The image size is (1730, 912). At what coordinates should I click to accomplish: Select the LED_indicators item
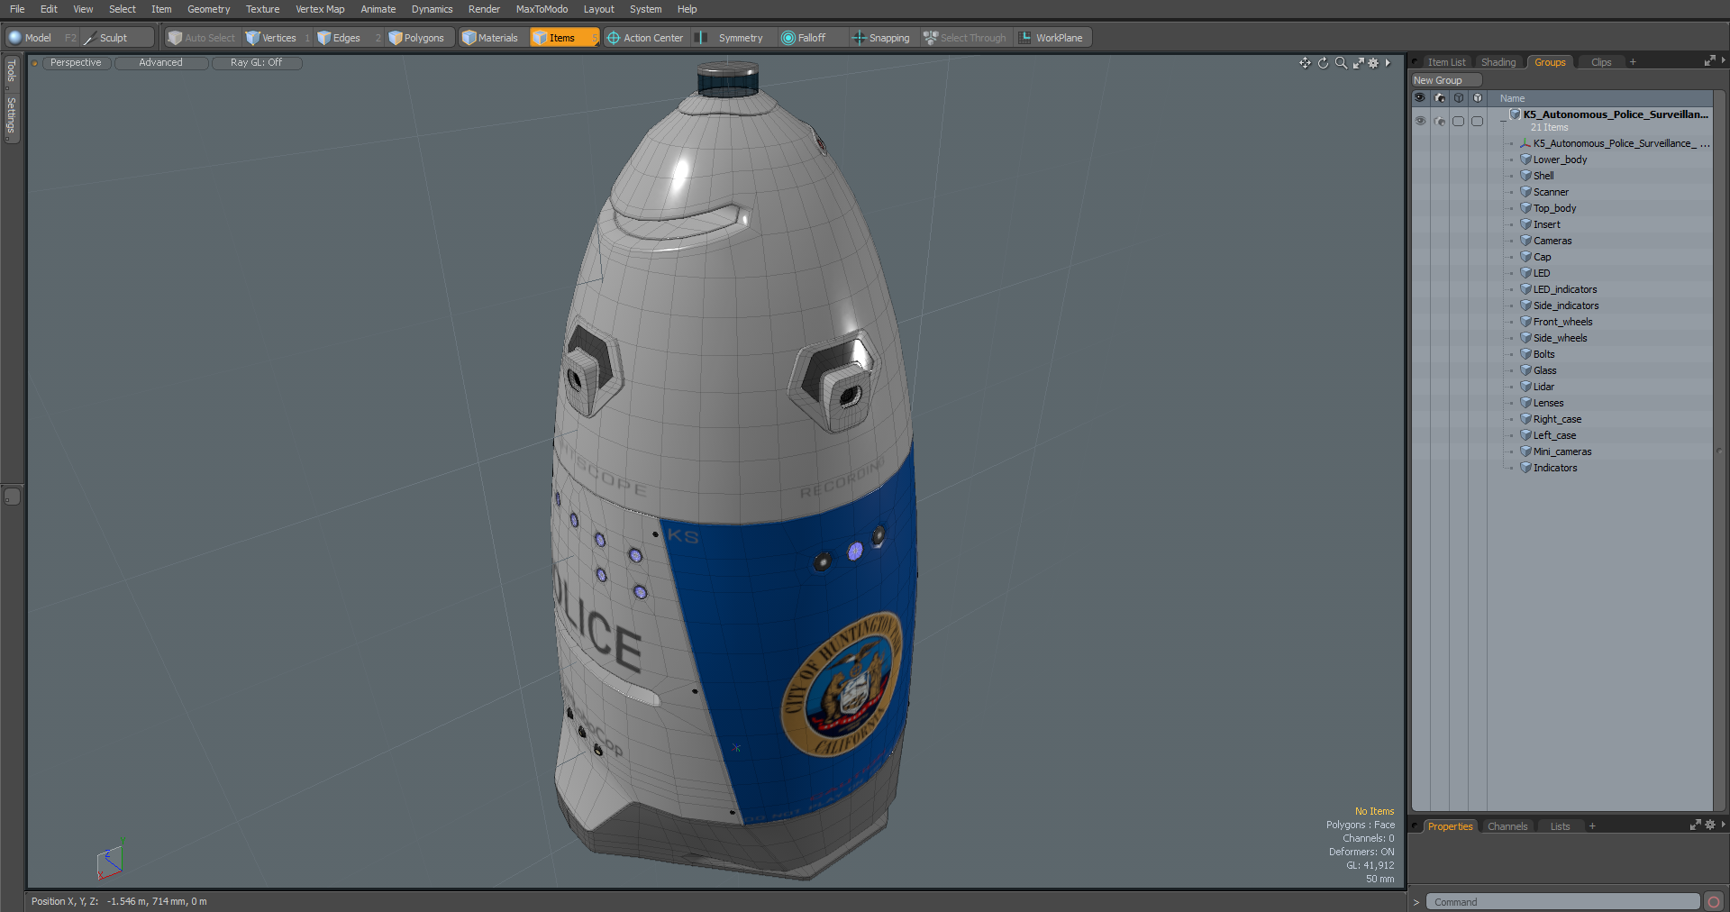[x=1565, y=289]
